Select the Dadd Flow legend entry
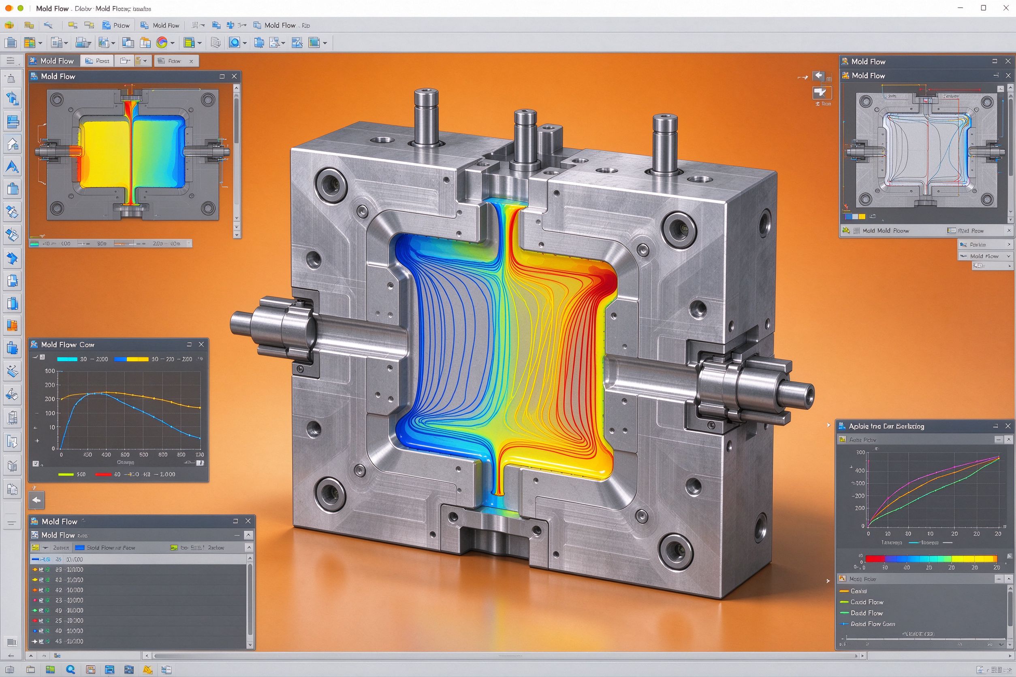Screen dimensions: 1016x677 (861, 613)
